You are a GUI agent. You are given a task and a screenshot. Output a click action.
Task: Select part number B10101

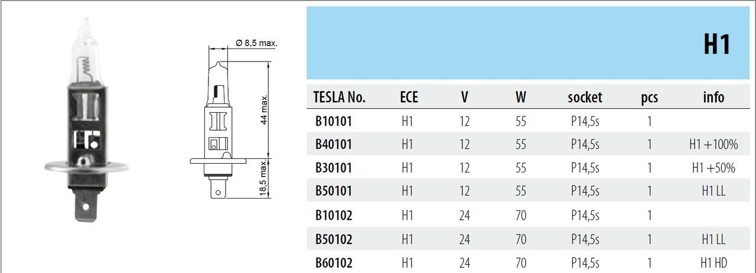334,122
